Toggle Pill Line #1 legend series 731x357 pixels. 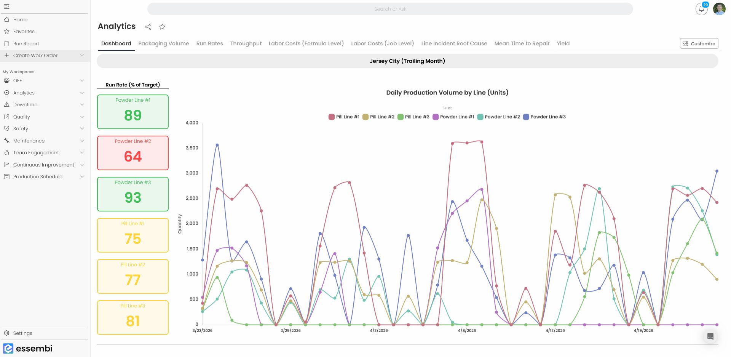(344, 117)
